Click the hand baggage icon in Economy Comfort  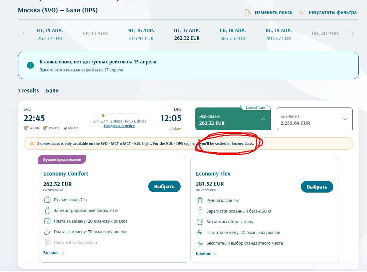click(47, 200)
